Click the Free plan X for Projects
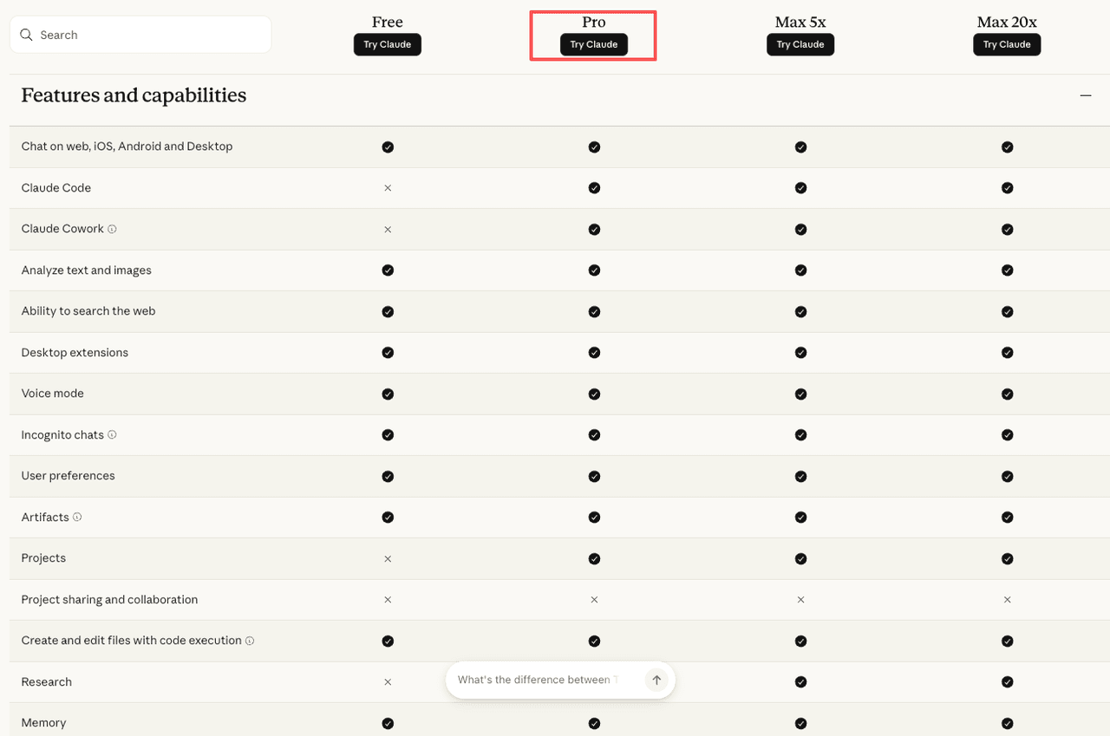 tap(388, 558)
